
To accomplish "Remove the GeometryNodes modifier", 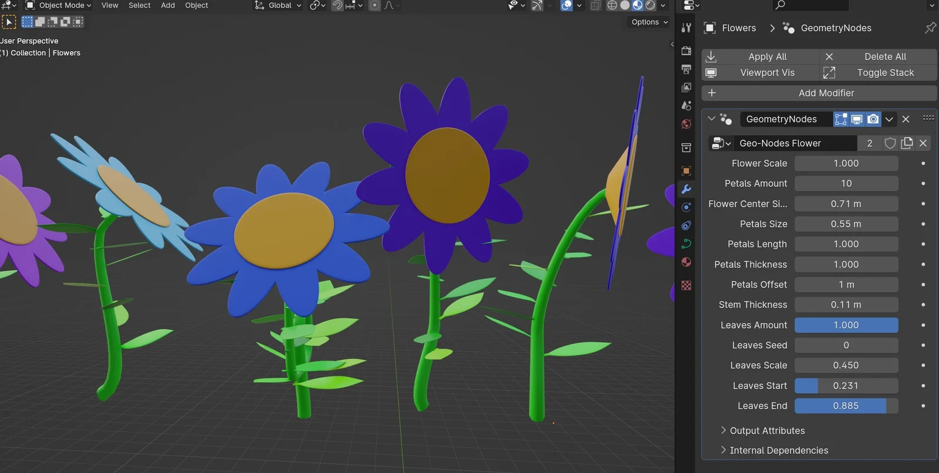I will (x=906, y=119).
